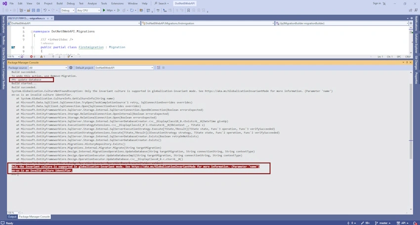420x225 pixels.
Task: Open the editor zoom 100% dropdown
Action: 14,56
